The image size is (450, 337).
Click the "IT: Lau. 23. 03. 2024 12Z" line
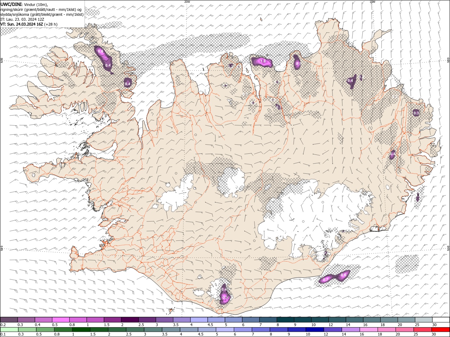22,19
